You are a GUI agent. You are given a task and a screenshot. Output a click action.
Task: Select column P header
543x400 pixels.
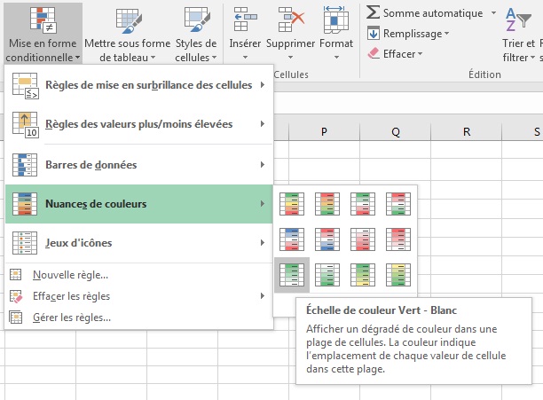tap(324, 132)
